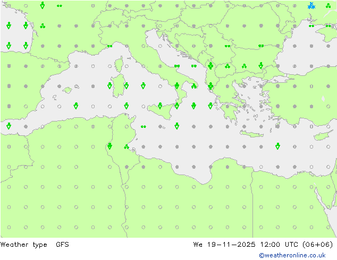Click triple-dot rain symbol on Tunisia's east coast
The image size is (337, 260).
[127, 147]
